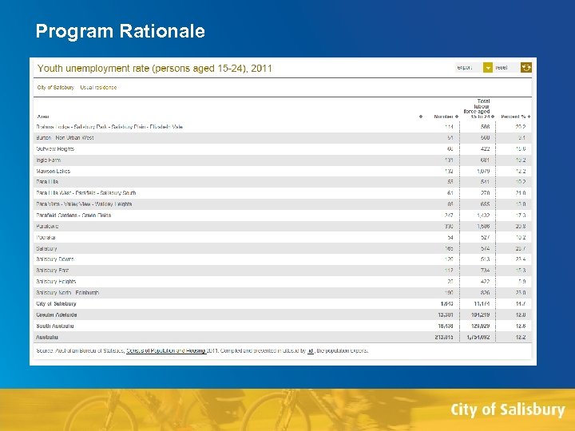This screenshot has height=431, width=575.
Task: Open the .id link in source note
Action: 310,350
